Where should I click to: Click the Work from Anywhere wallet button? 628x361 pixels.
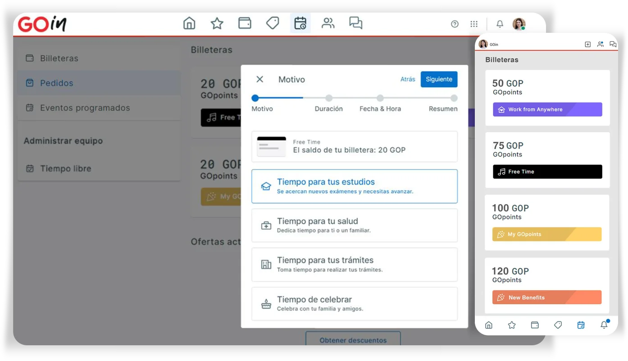tap(547, 109)
